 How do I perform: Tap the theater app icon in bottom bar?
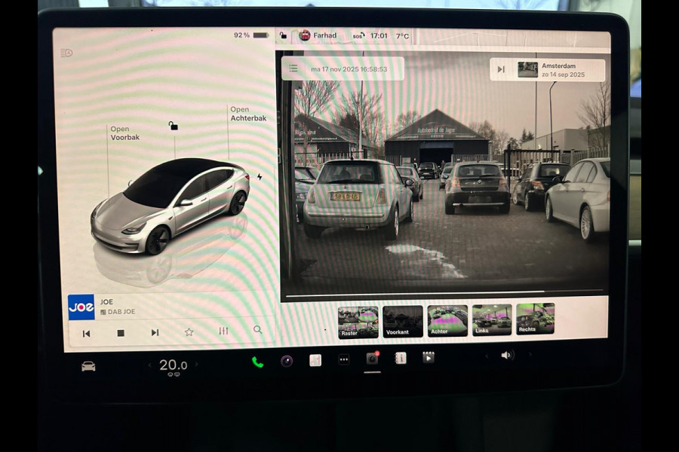(x=428, y=360)
